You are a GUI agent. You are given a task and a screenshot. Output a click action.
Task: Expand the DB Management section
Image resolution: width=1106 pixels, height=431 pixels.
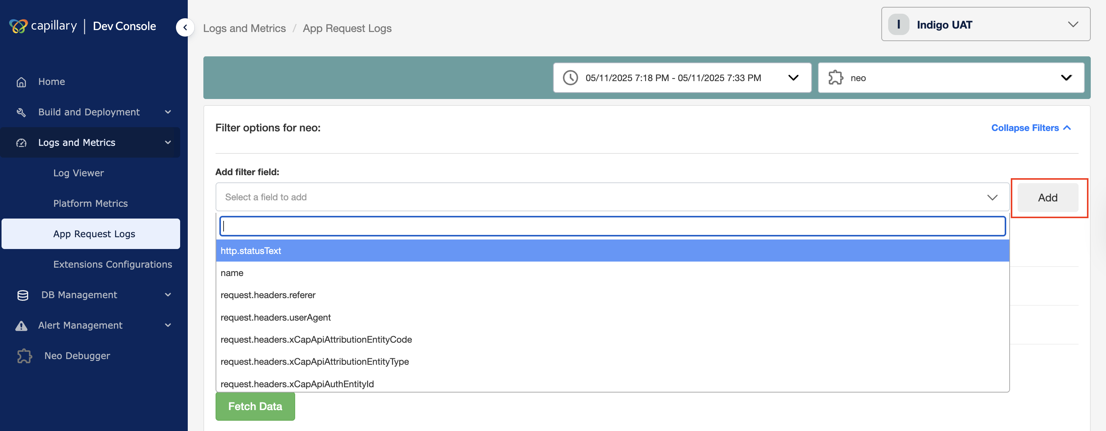(168, 295)
